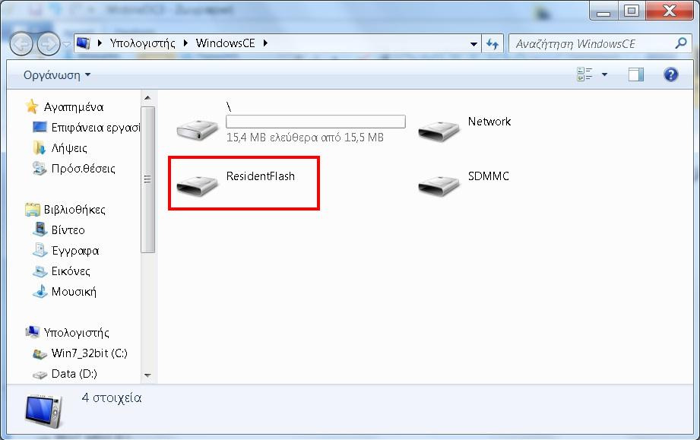Viewport: 700px width, 440px height.
Task: Open the Οργάνωση menu
Action: (57, 75)
